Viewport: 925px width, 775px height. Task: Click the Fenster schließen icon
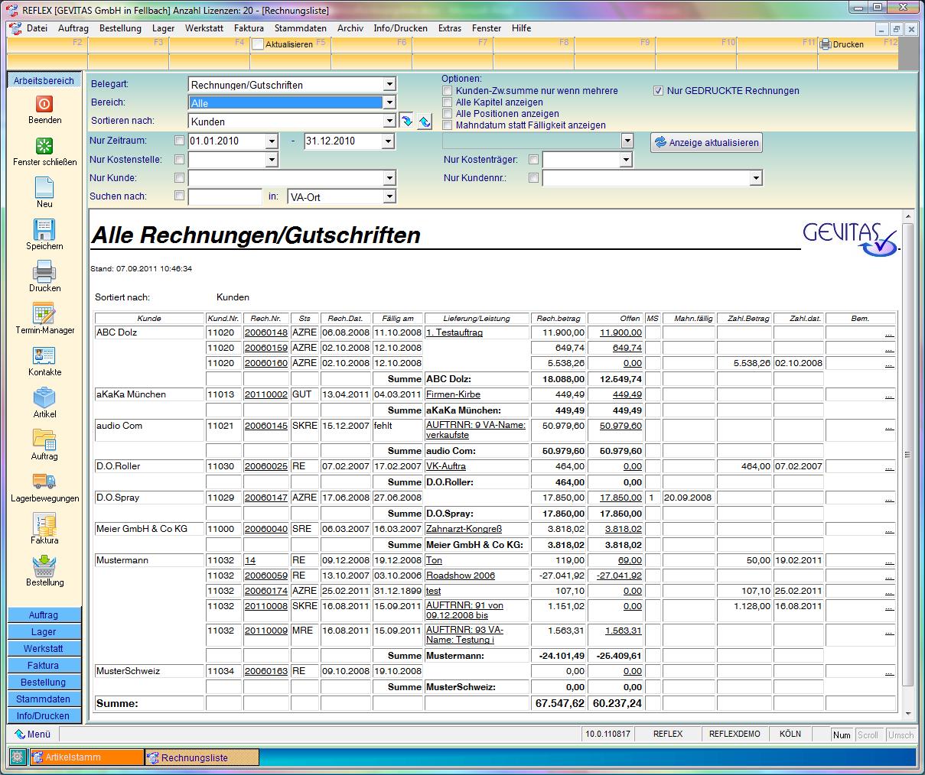click(44, 146)
